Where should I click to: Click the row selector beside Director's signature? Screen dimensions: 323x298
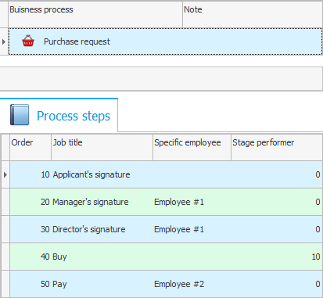[x=5, y=229]
